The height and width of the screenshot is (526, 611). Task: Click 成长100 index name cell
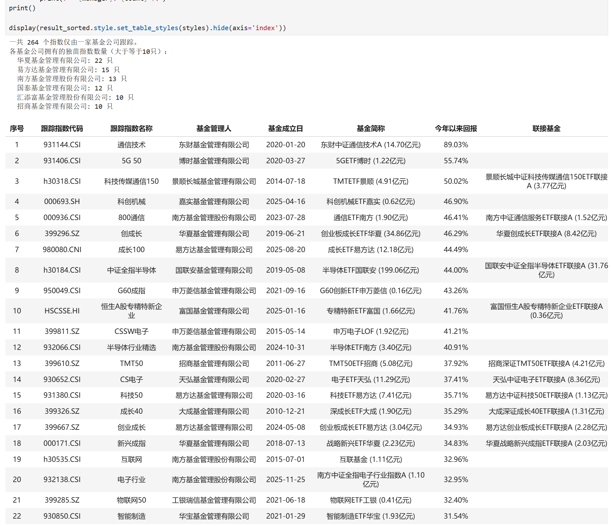pyautogui.click(x=131, y=250)
